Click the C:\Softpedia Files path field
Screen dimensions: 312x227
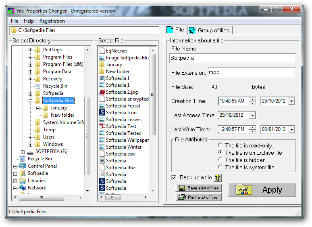(x=84, y=30)
